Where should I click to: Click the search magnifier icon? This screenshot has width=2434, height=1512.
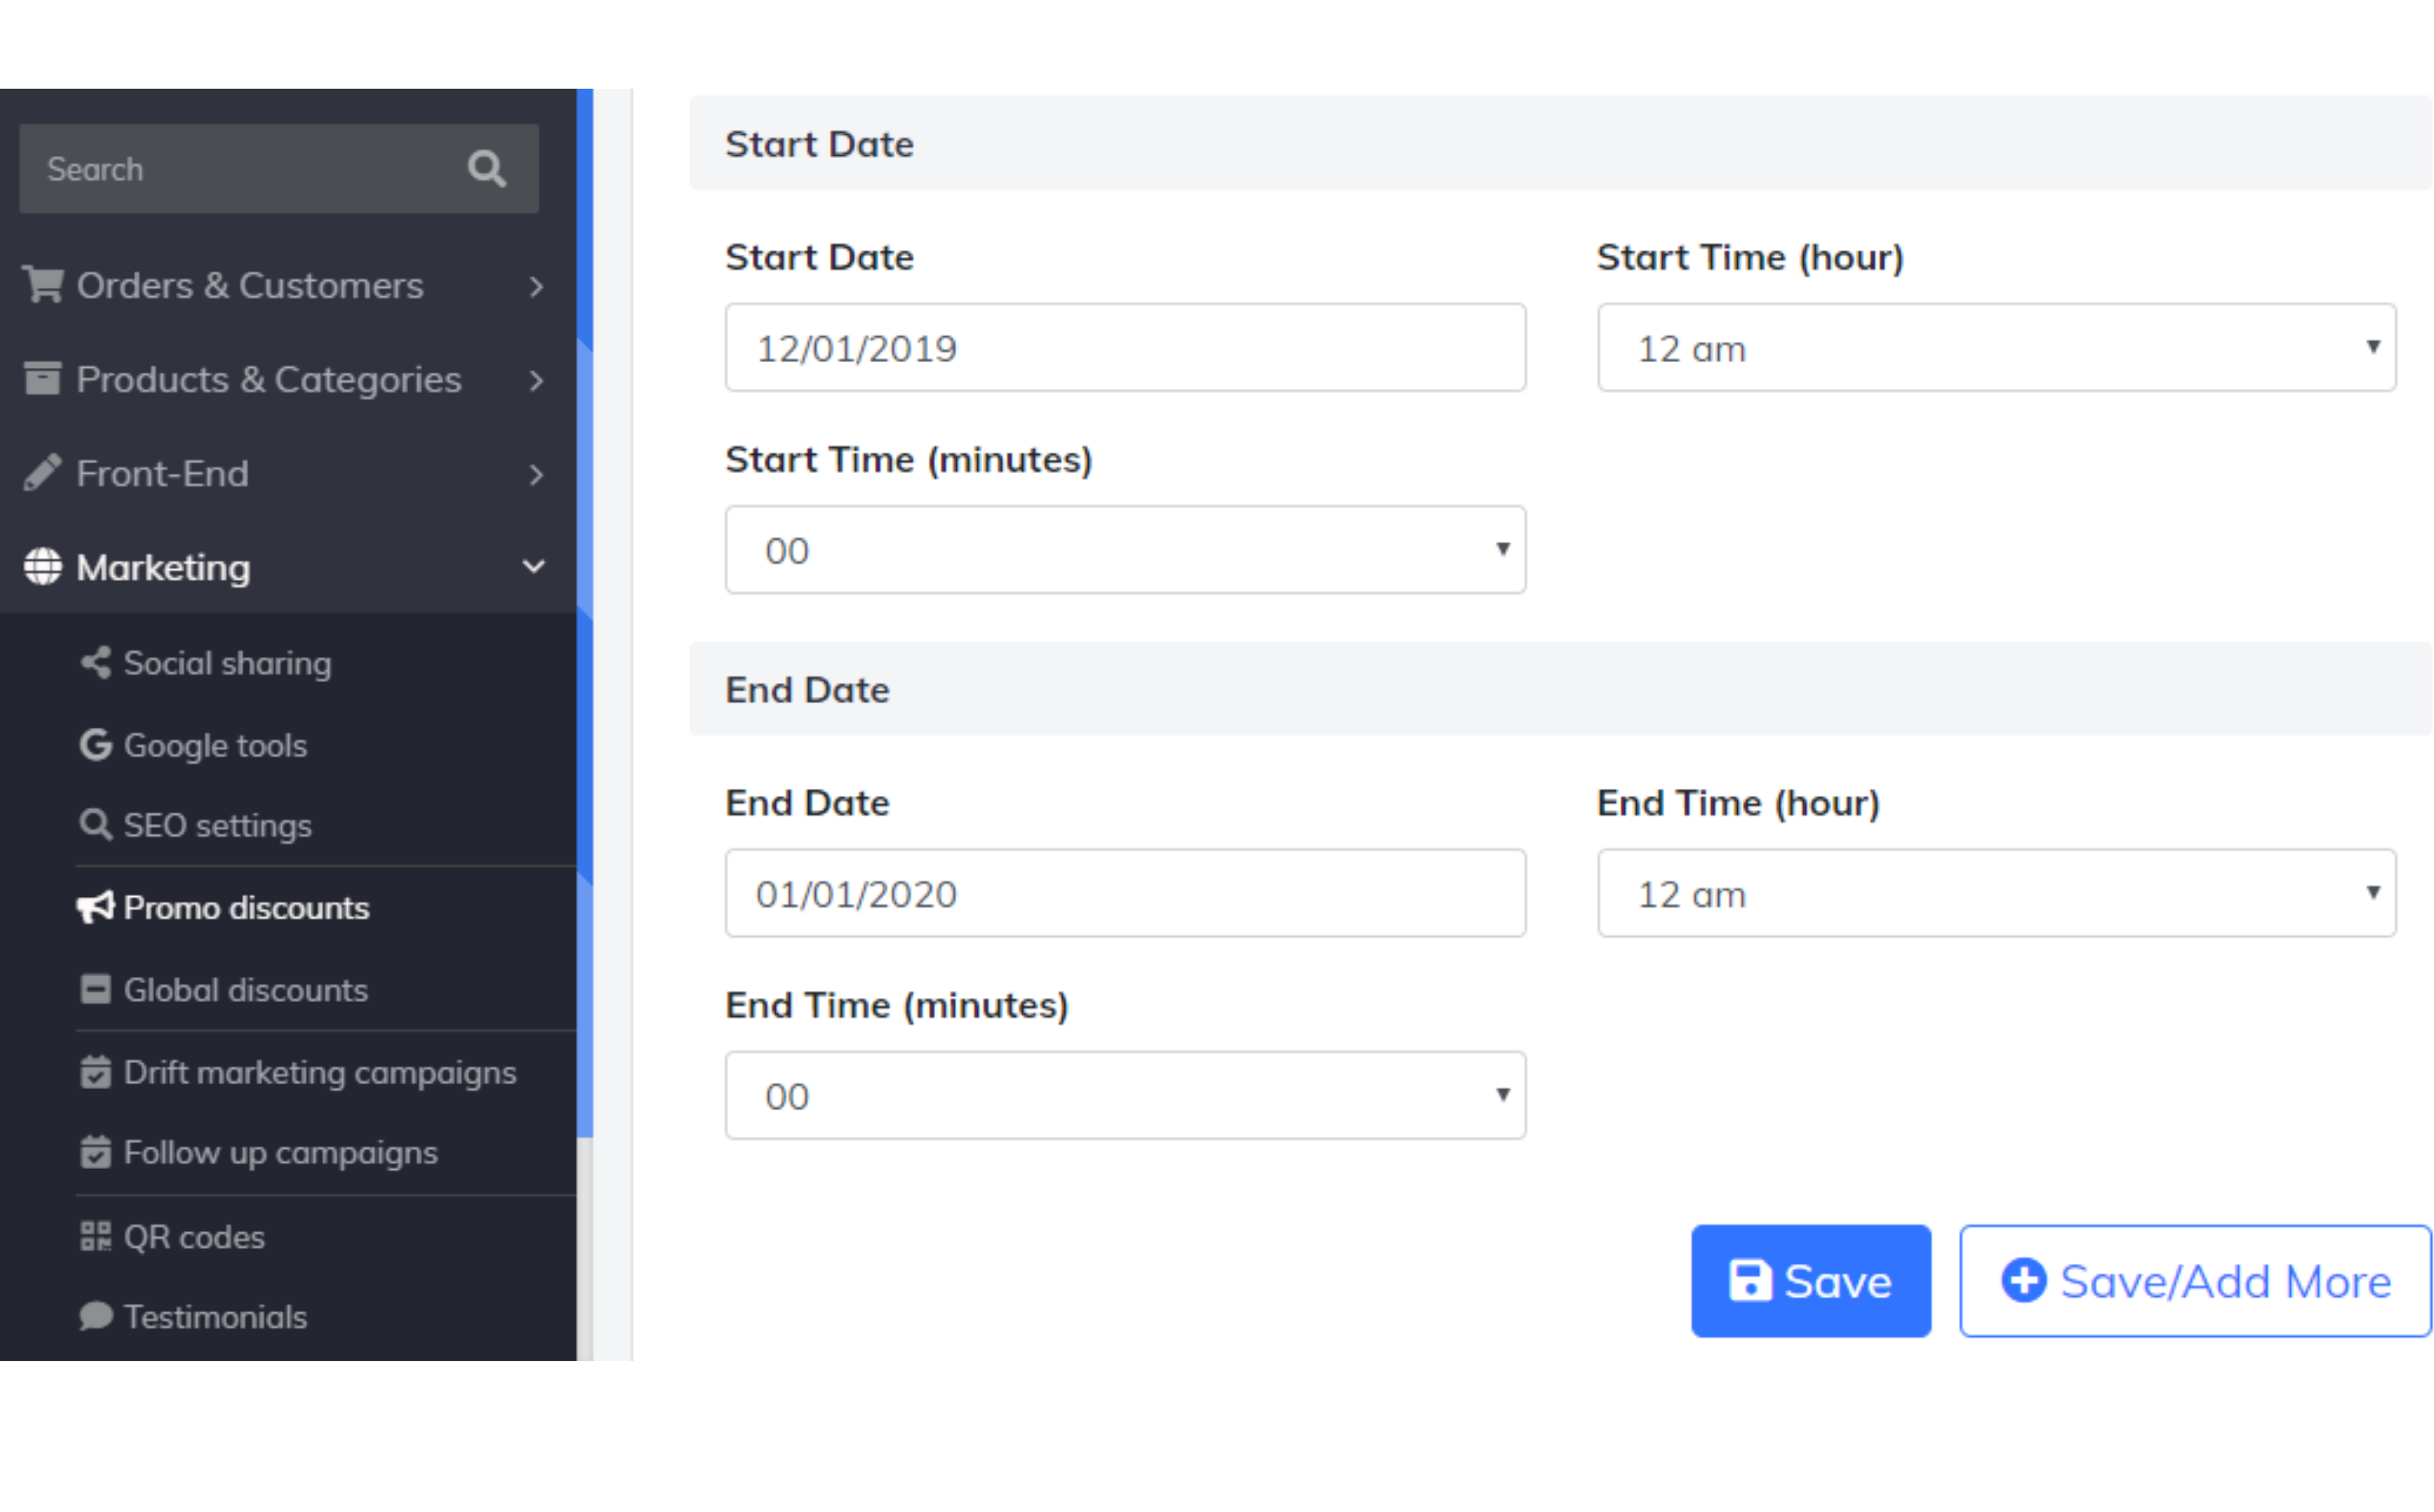click(x=486, y=169)
